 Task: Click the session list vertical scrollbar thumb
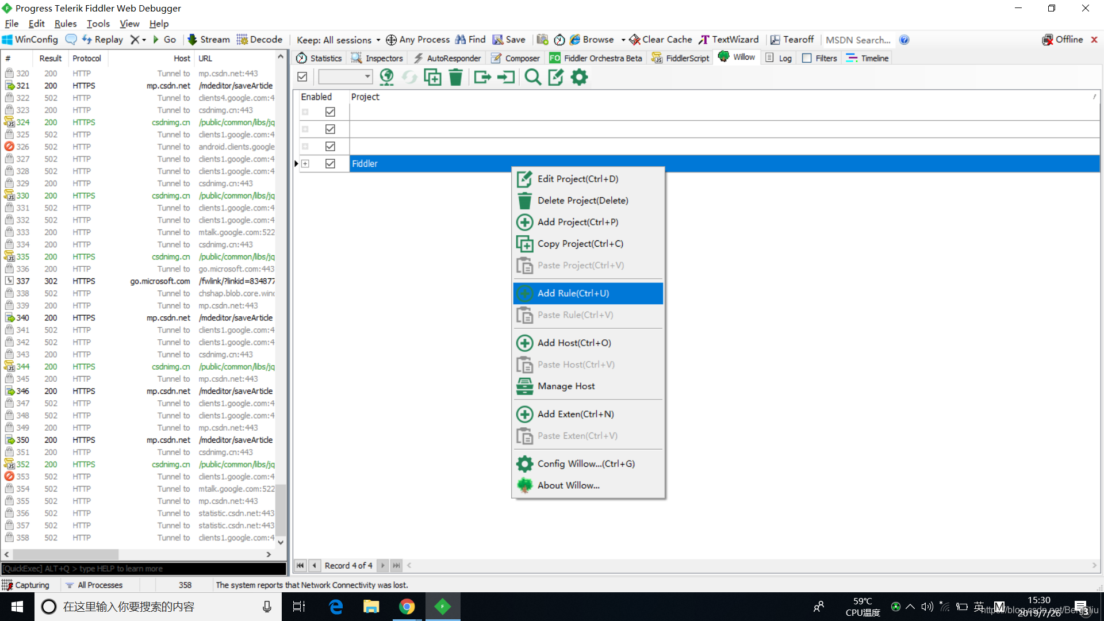click(x=281, y=509)
